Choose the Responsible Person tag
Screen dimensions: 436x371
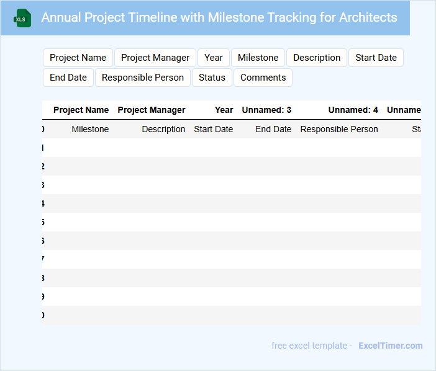click(143, 78)
